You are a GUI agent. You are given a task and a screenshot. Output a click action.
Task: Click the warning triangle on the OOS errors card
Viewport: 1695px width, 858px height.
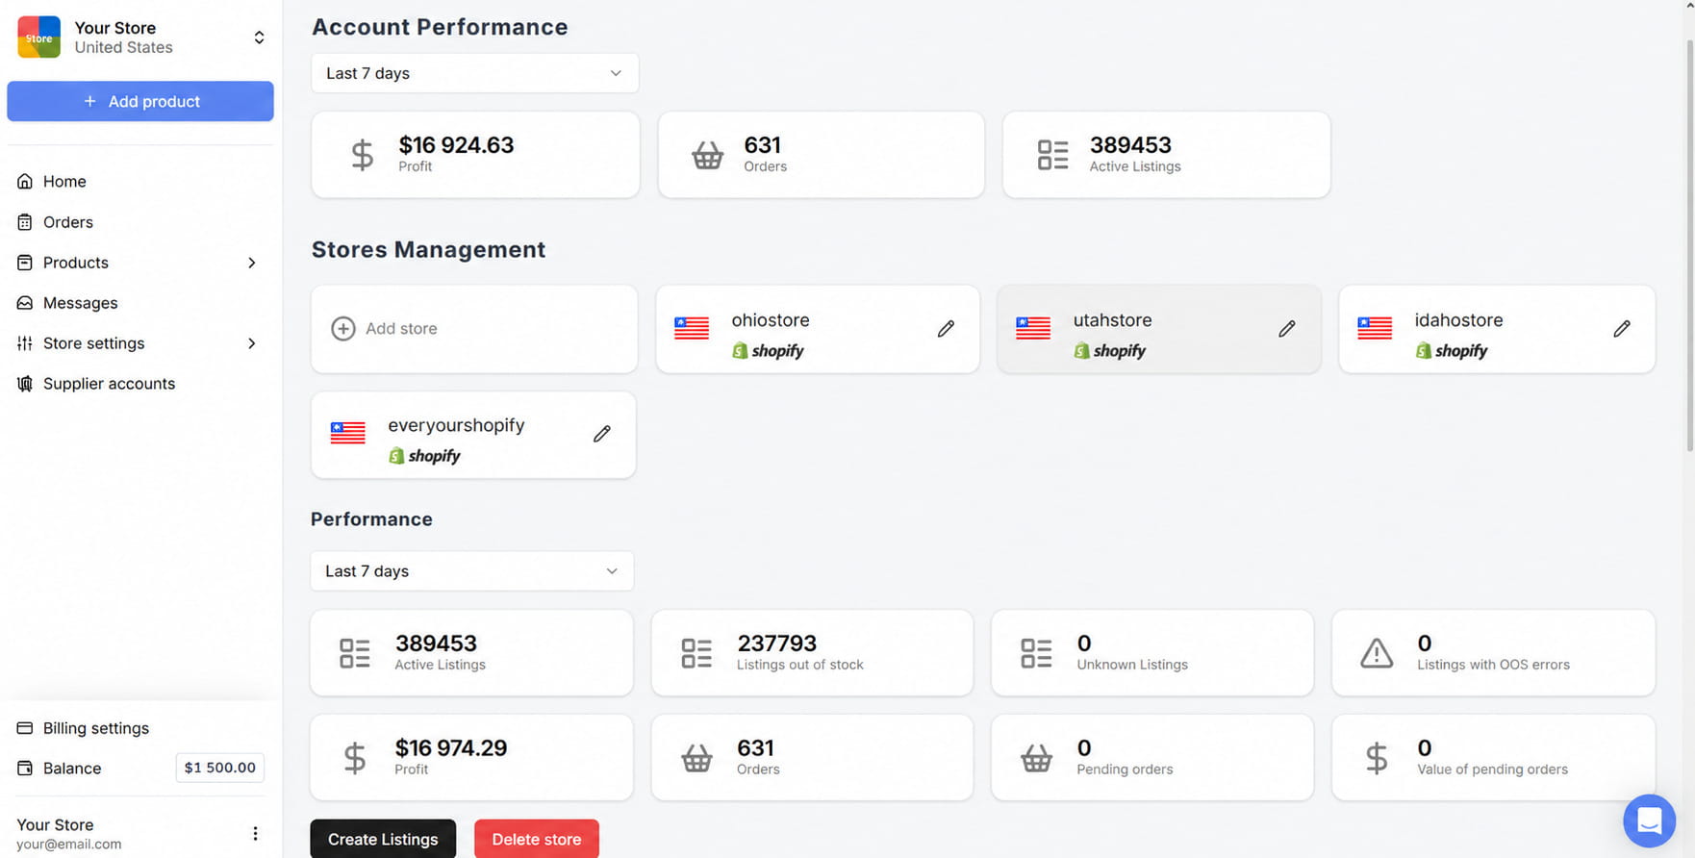coord(1377,653)
